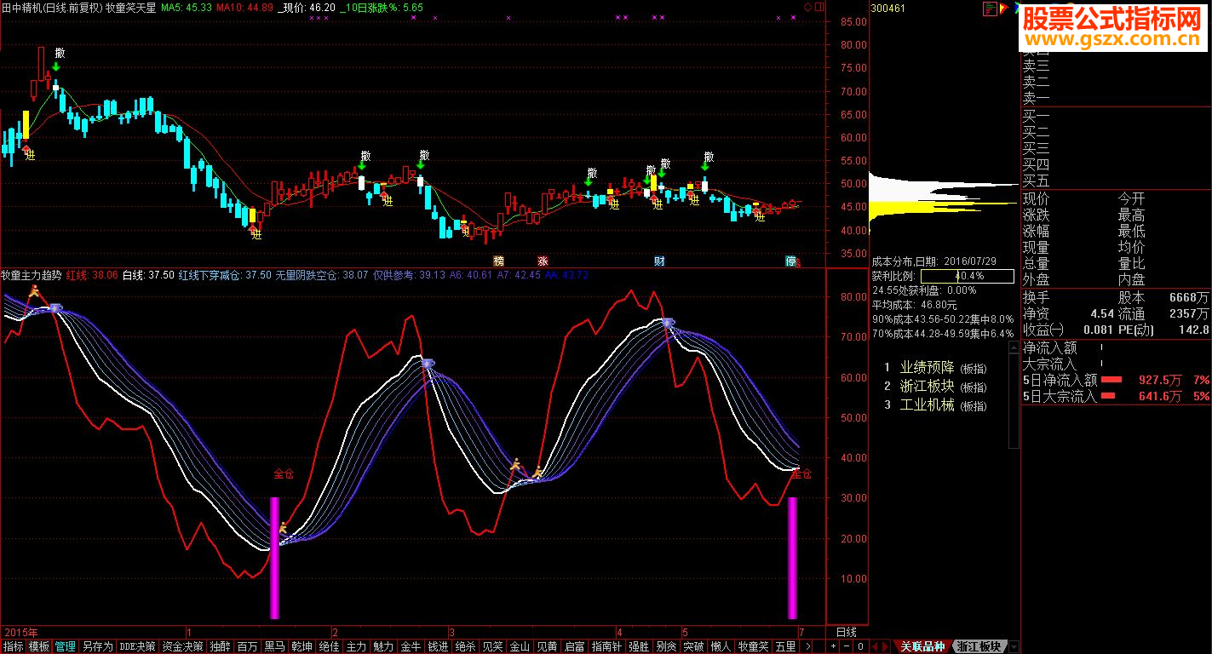This screenshot has width=1212, height=654.
Task: Switch to the 钱进 indicator tab
Action: coord(438,647)
